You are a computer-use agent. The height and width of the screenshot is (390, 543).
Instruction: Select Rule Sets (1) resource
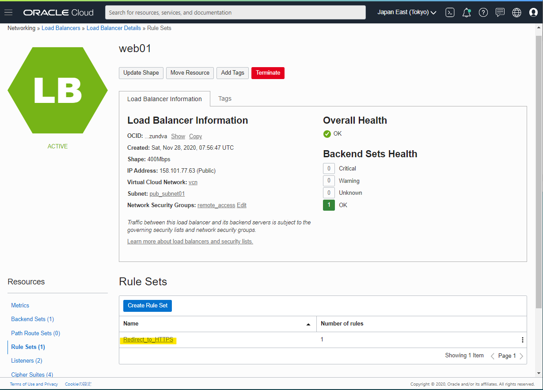click(x=28, y=347)
